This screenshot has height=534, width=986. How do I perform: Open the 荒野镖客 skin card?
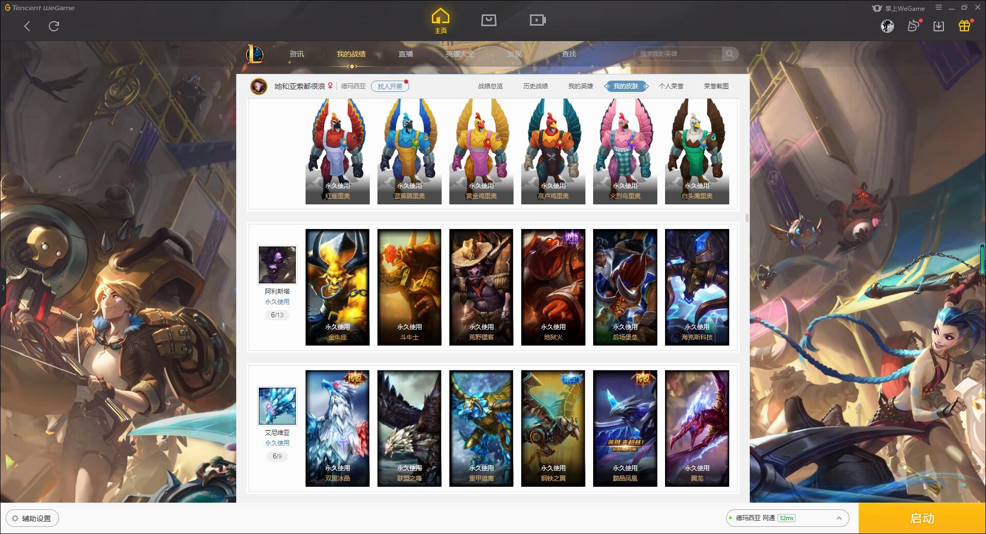[481, 287]
